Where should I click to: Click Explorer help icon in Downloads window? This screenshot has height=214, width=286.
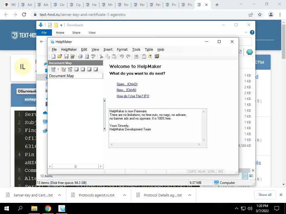coord(252,32)
